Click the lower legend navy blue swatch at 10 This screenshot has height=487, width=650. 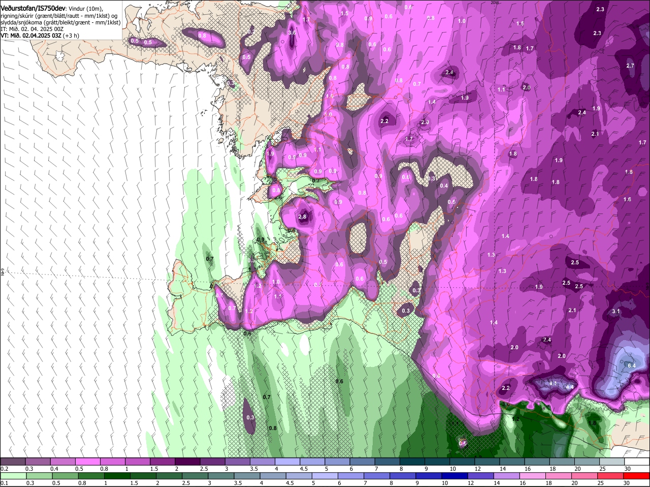pos(455,475)
